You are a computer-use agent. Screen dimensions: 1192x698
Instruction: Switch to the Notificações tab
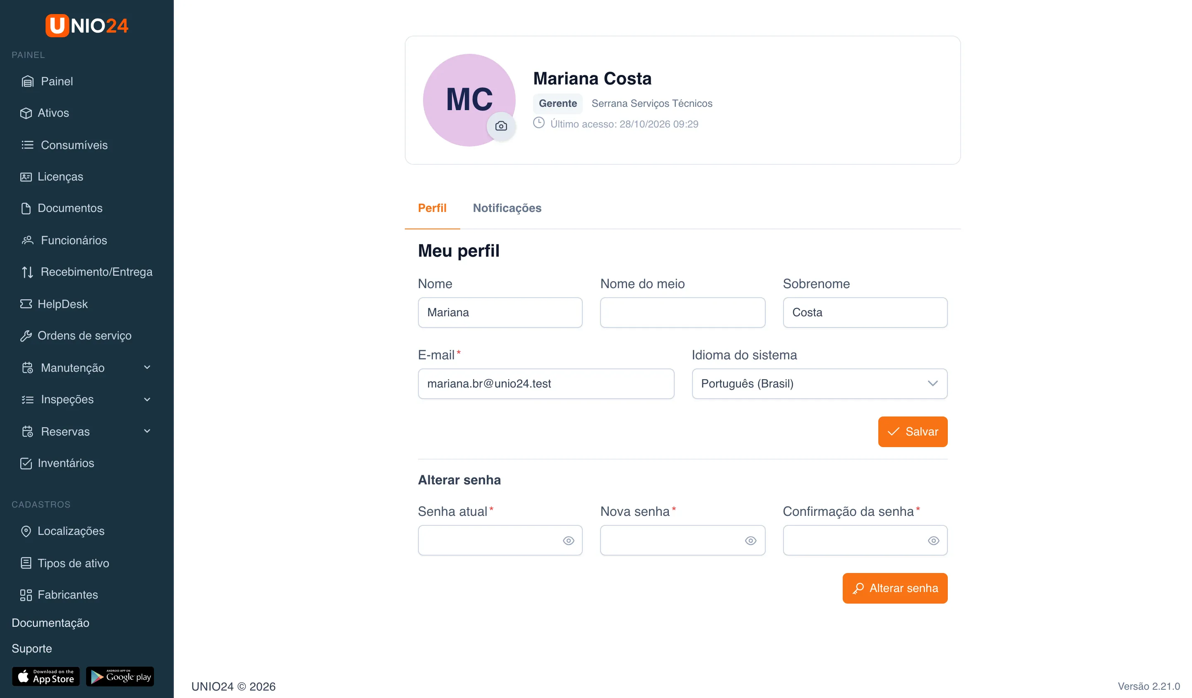(x=507, y=208)
